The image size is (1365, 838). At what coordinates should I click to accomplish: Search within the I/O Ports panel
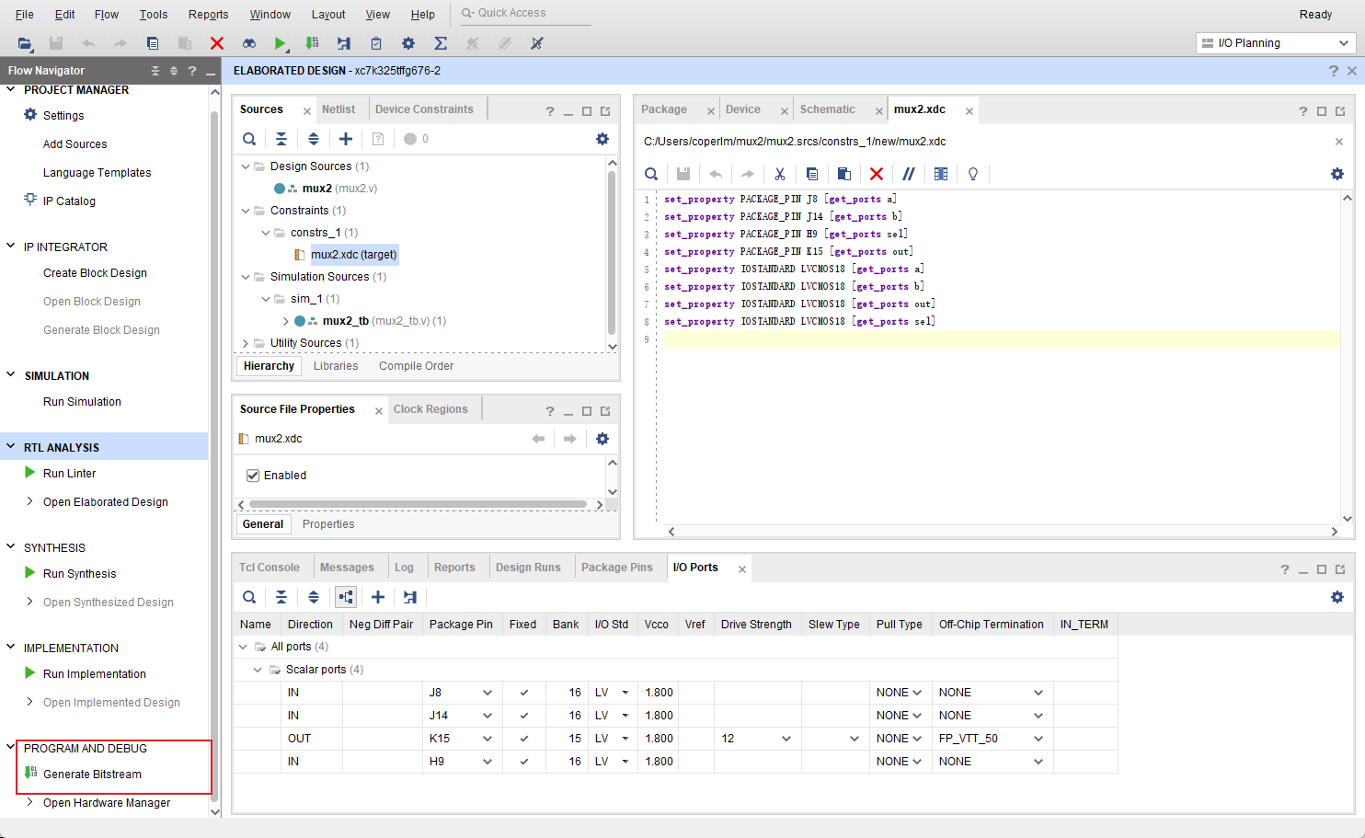249,597
